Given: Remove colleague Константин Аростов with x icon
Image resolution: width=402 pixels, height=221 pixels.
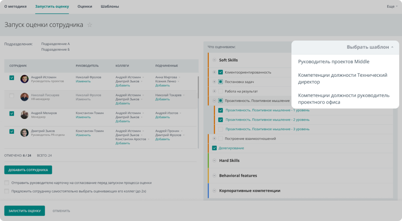Looking at the screenshot, I should [148, 139].
